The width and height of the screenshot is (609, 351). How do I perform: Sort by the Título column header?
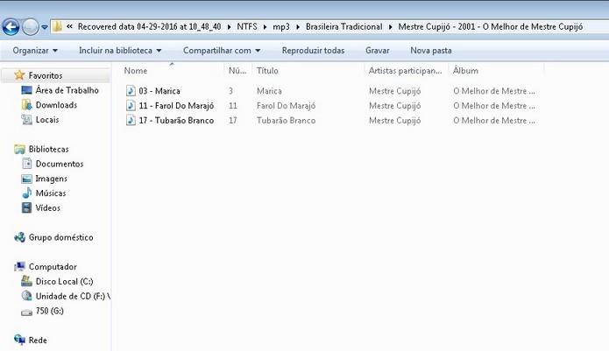[267, 71]
